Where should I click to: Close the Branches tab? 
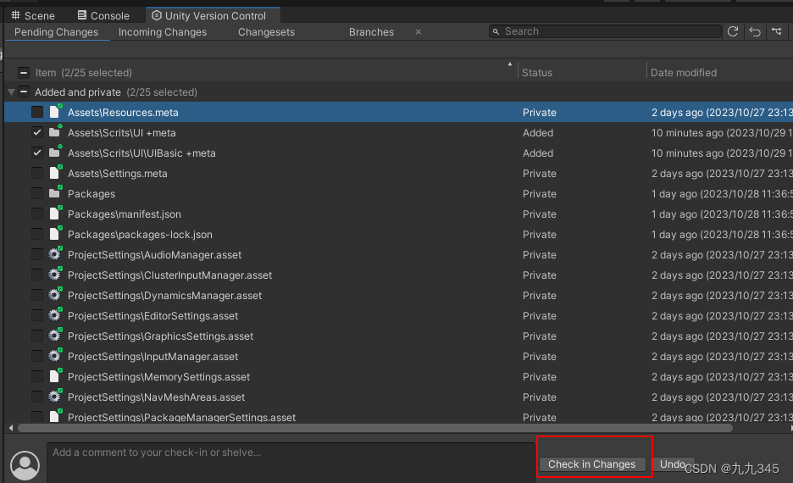pyautogui.click(x=419, y=32)
